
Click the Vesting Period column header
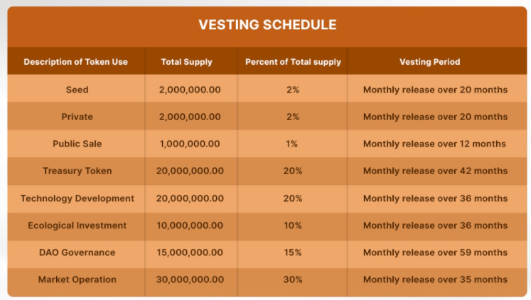click(430, 62)
